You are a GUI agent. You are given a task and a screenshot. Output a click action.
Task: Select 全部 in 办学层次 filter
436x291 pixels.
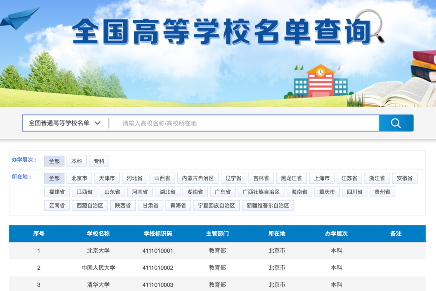tap(54, 161)
